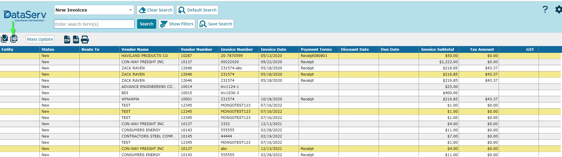Screen dimensions: 562x157
Task: Open the help question mark
Action: (545, 9)
